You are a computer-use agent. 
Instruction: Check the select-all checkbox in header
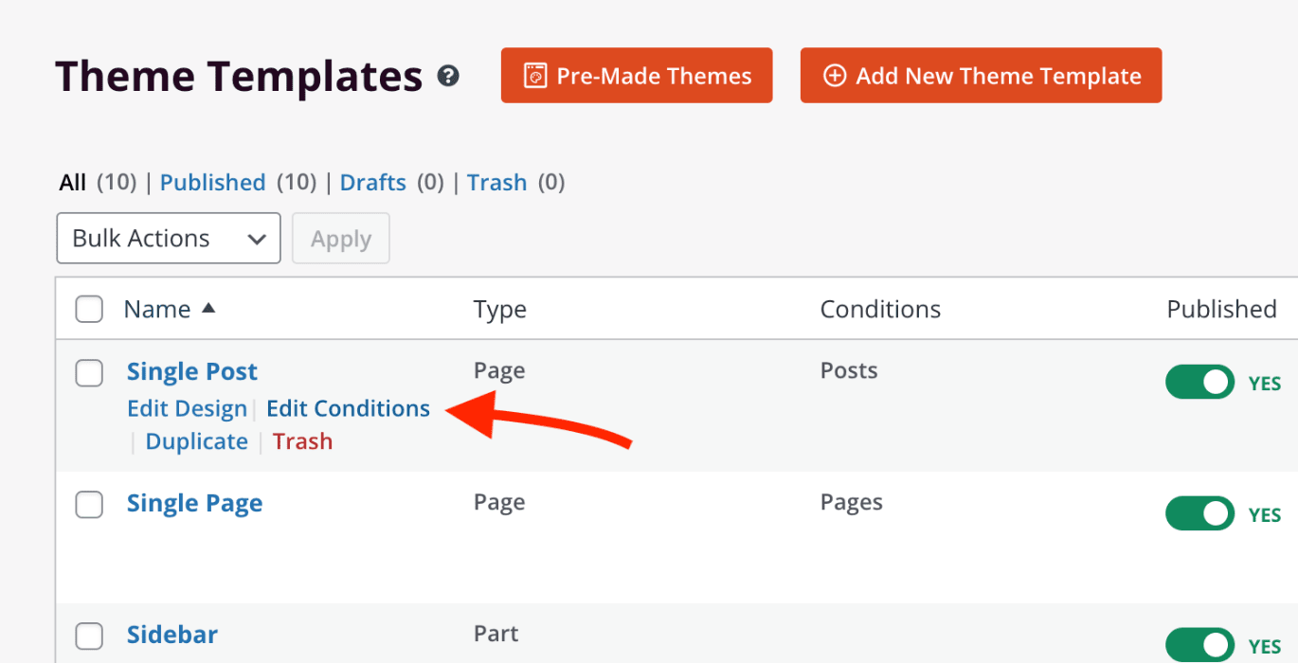(89, 309)
